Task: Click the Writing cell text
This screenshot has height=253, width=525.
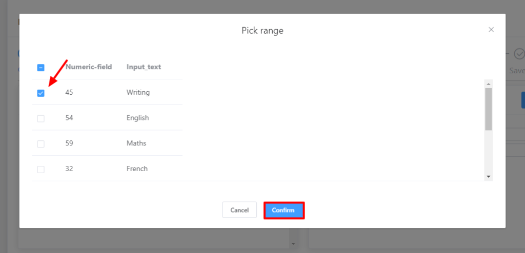Action: [x=138, y=93]
